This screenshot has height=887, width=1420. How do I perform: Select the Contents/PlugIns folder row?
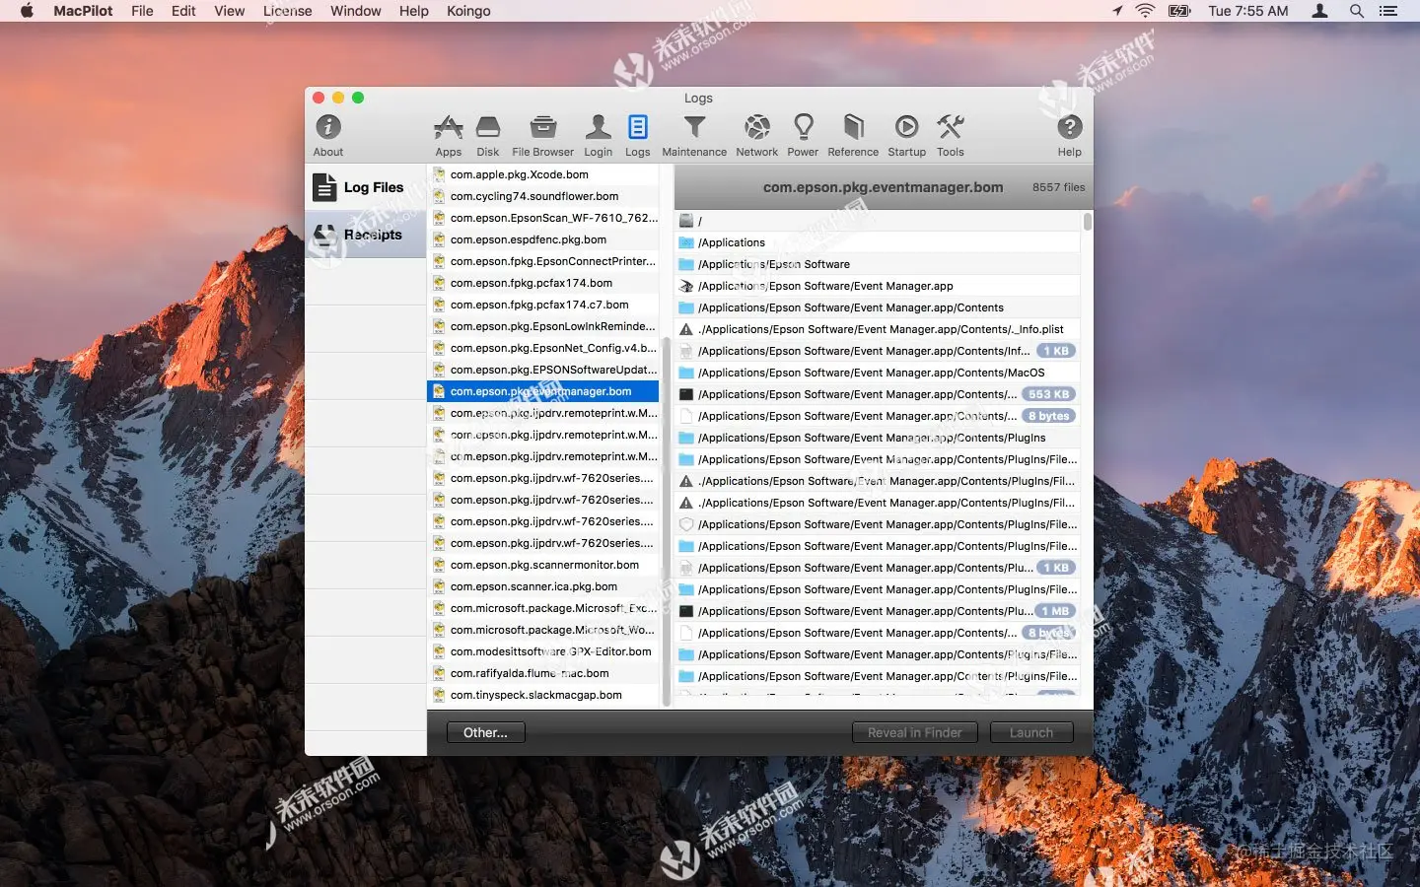pos(878,438)
